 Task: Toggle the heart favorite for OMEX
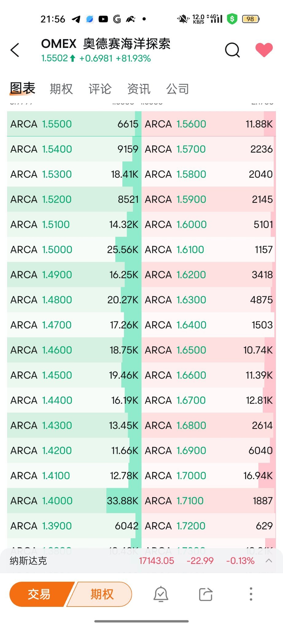click(x=264, y=50)
